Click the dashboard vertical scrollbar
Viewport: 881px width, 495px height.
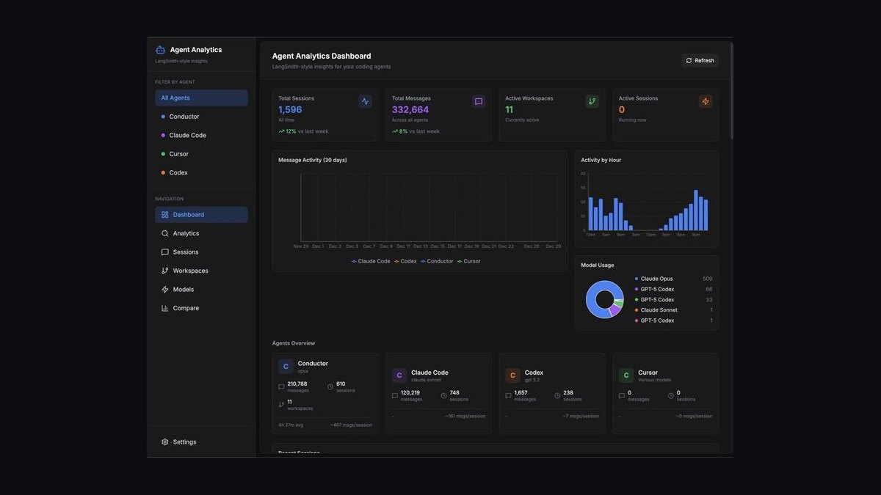[731, 92]
